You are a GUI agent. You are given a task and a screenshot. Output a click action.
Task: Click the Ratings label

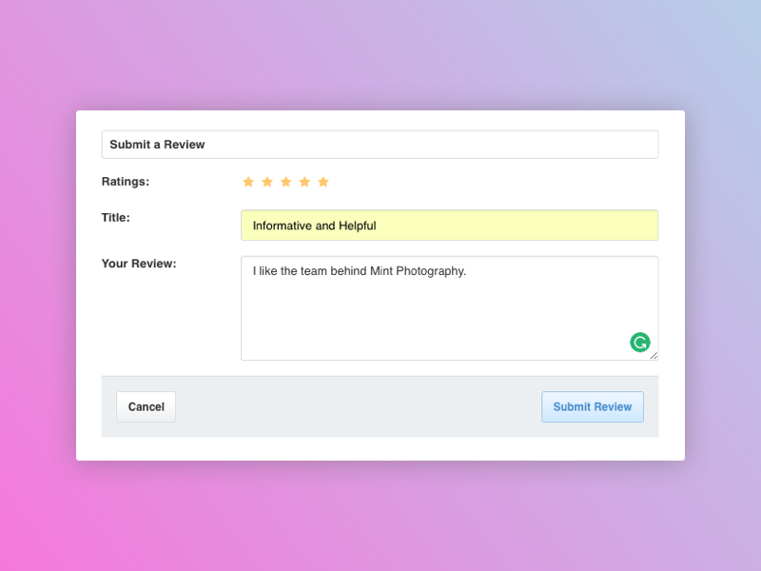point(126,182)
